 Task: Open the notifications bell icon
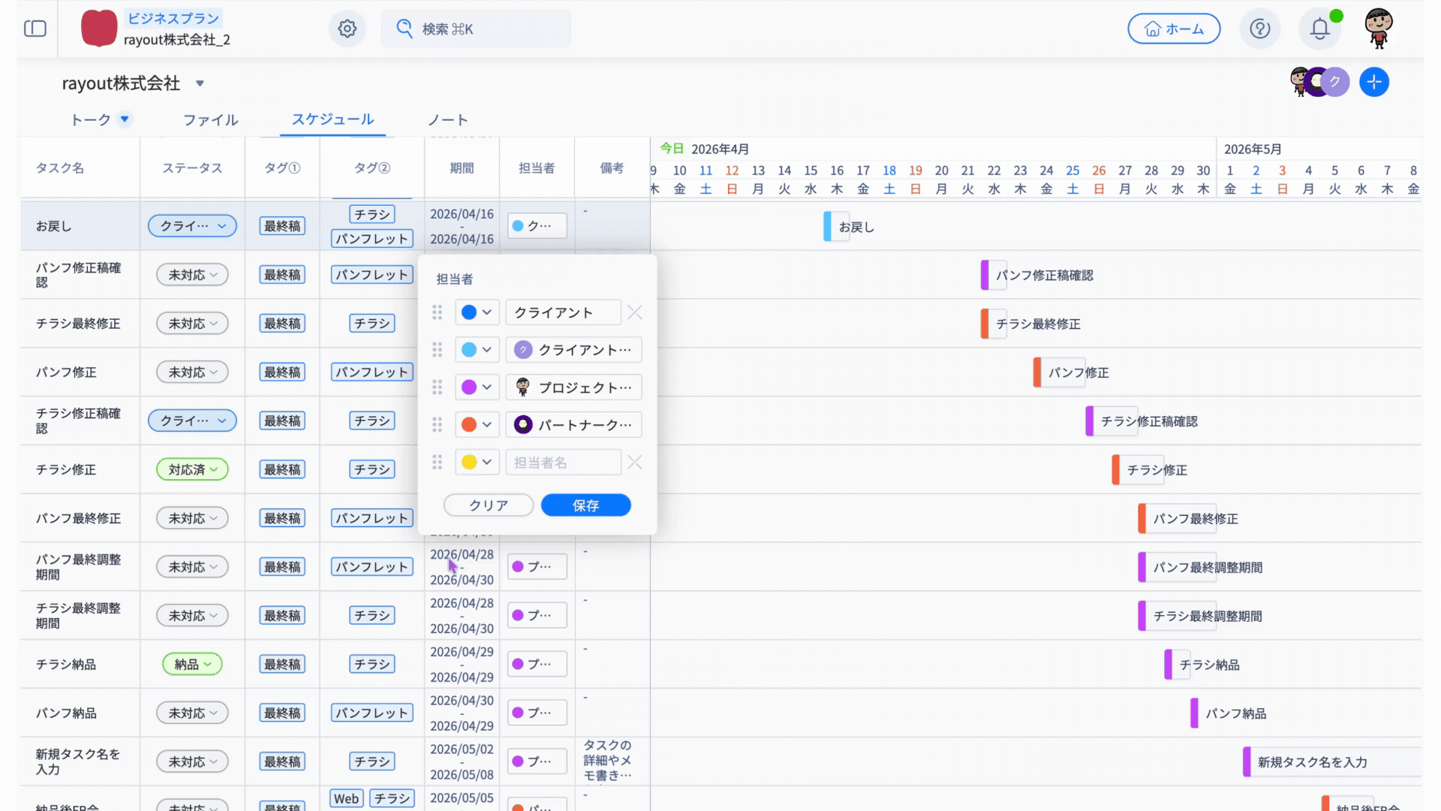pyautogui.click(x=1319, y=29)
